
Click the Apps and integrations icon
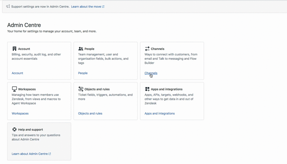tap(147, 89)
